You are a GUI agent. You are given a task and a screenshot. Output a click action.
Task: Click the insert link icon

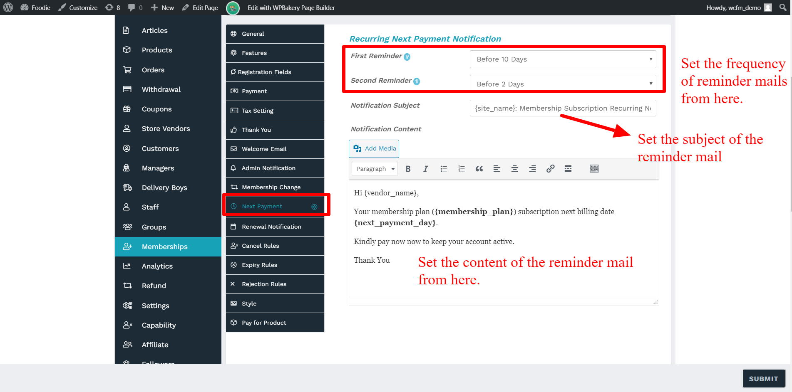[550, 169]
